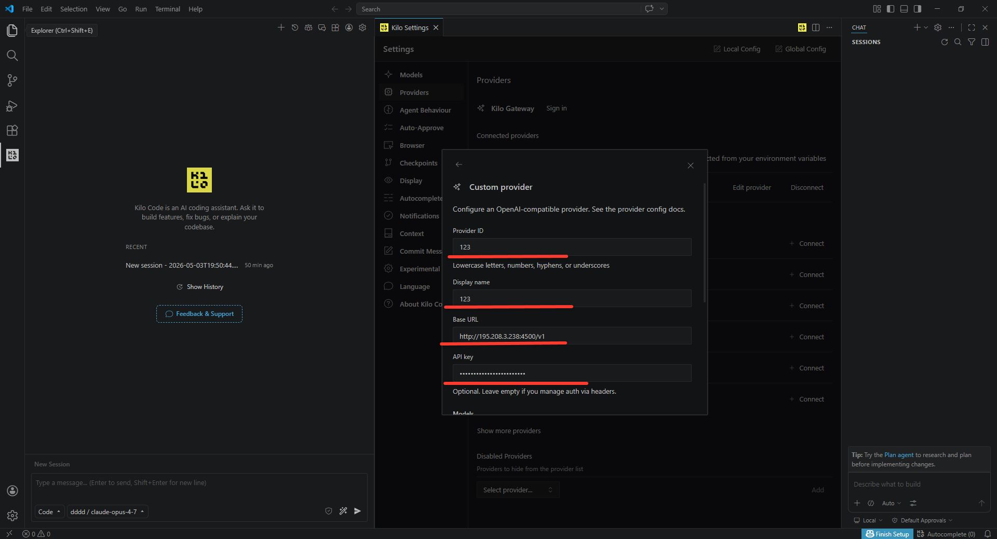Open the Auto model dropdown in chat
The width and height of the screenshot is (997, 539).
click(x=891, y=503)
